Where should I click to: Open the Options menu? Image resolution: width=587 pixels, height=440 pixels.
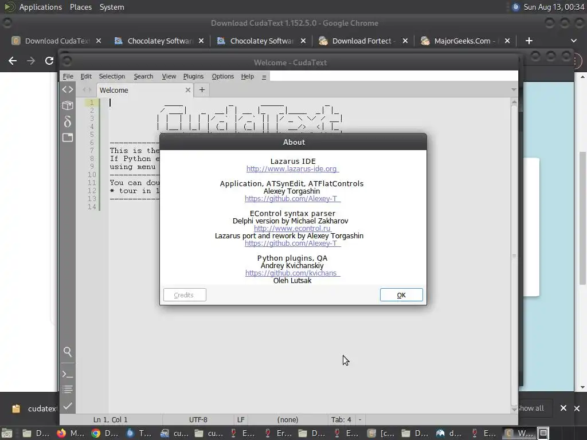223,76
